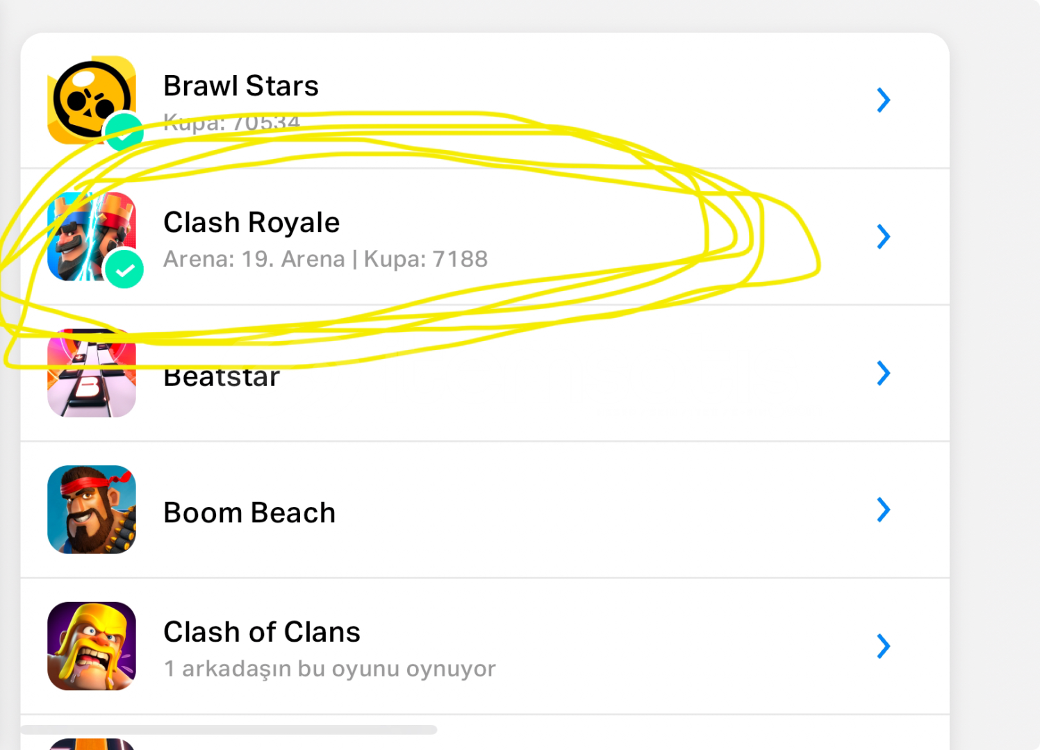Select the Brawl Stars title text
The height and width of the screenshot is (750, 1040).
coord(241,86)
